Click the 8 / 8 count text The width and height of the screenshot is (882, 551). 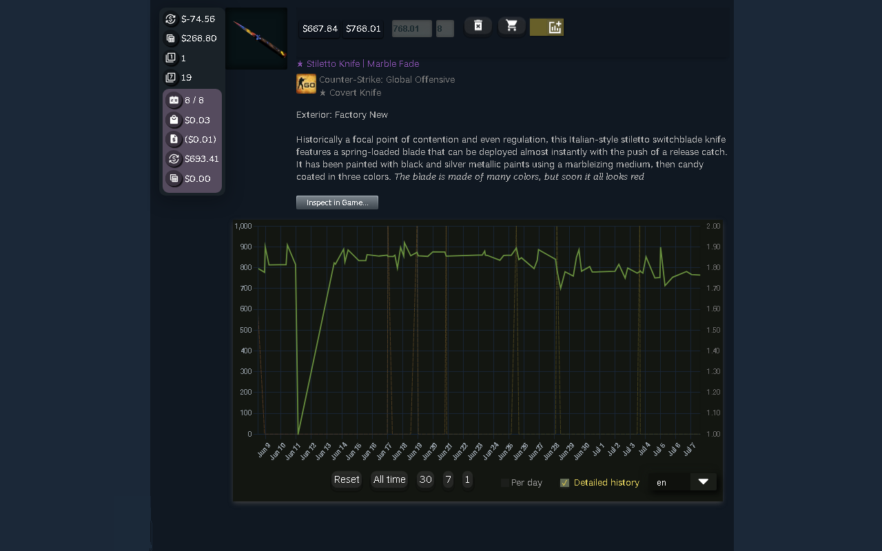point(194,101)
